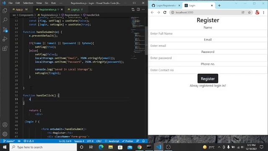
Task: Close the Registeration.js editor tab
Action: pyautogui.click(x=62, y=9)
